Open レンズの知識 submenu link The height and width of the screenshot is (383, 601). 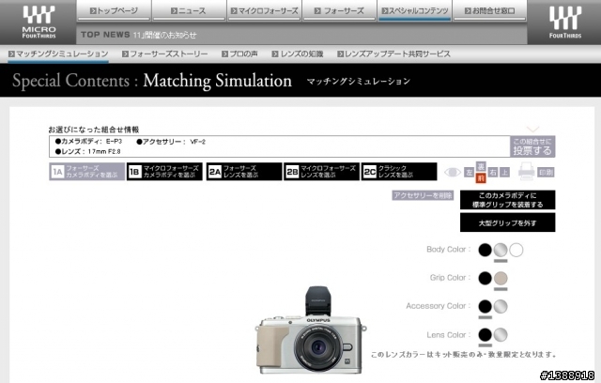click(x=298, y=54)
